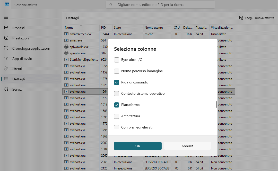
Task: Cancel the dialog with Annulla
Action: pos(187,146)
